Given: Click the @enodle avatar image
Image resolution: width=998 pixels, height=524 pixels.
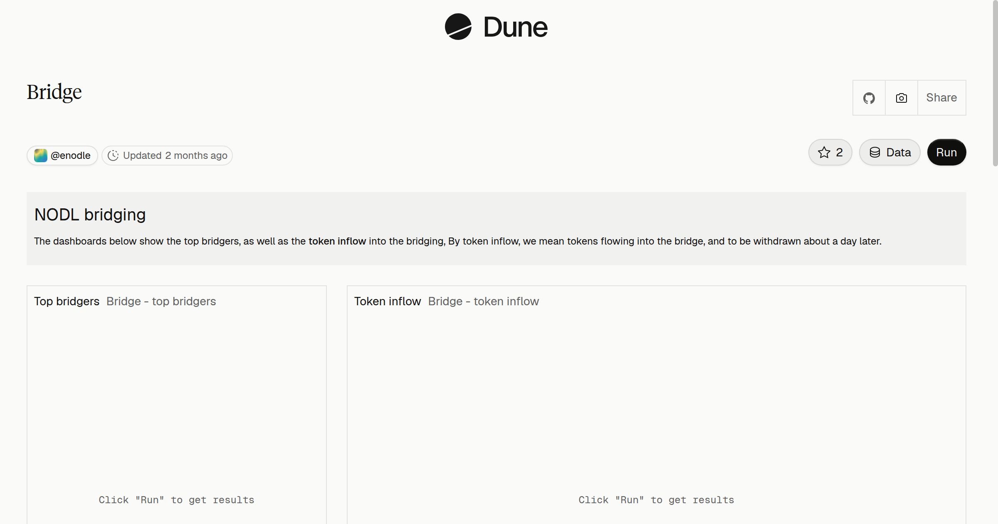Looking at the screenshot, I should coord(41,156).
